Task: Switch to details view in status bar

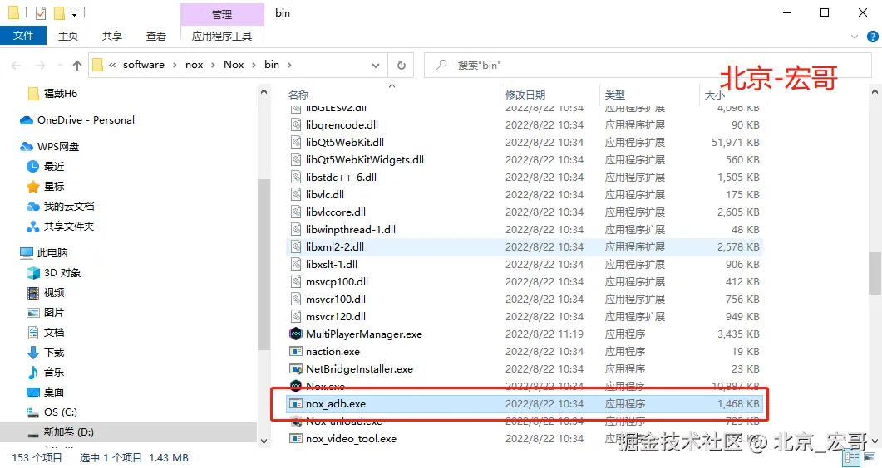Action: click(x=854, y=457)
